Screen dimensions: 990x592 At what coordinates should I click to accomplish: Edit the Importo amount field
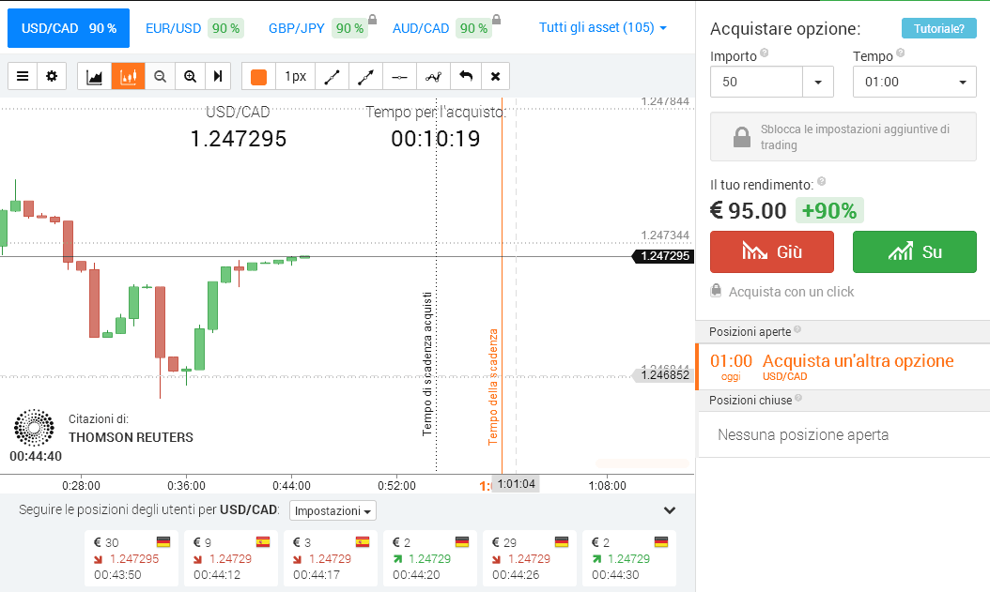click(x=756, y=82)
